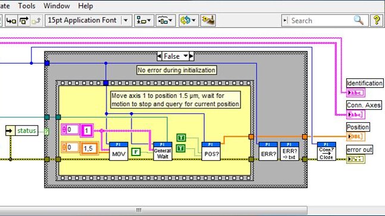Screen dimensions: 385x216
Task: Click the Step Over toolbar icon
Action: point(24,20)
